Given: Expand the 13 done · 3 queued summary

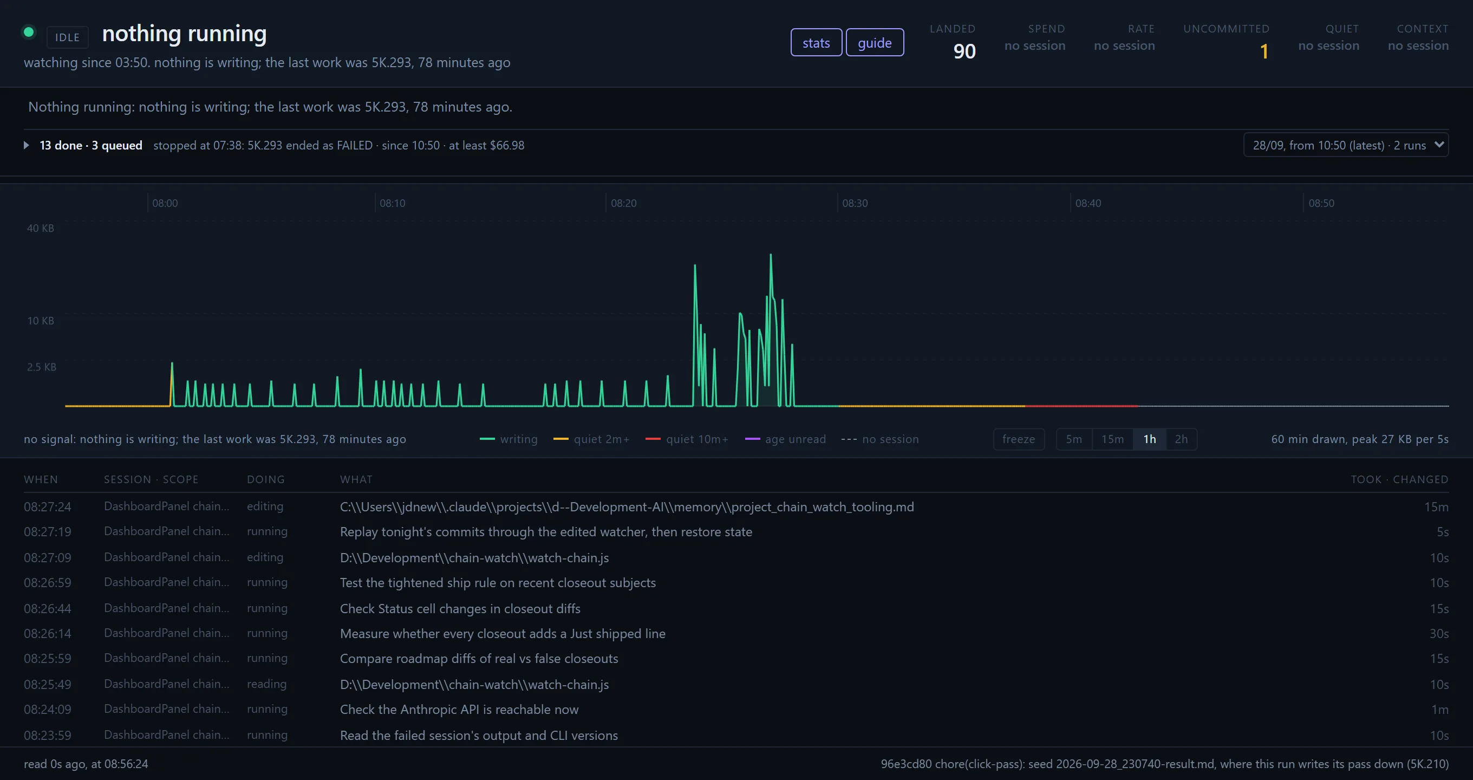Looking at the screenshot, I should (26, 145).
